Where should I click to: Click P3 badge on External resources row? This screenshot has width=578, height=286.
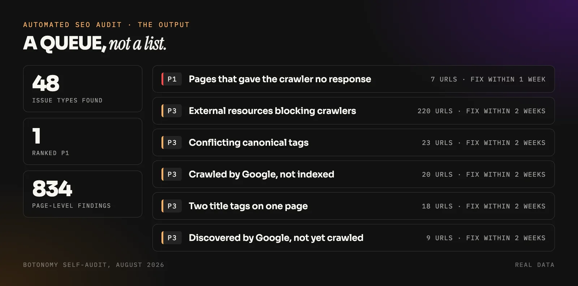pyautogui.click(x=172, y=111)
